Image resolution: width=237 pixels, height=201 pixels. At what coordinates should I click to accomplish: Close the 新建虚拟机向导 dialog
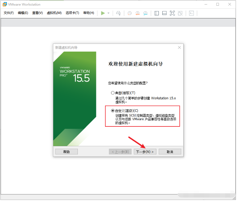(179, 47)
